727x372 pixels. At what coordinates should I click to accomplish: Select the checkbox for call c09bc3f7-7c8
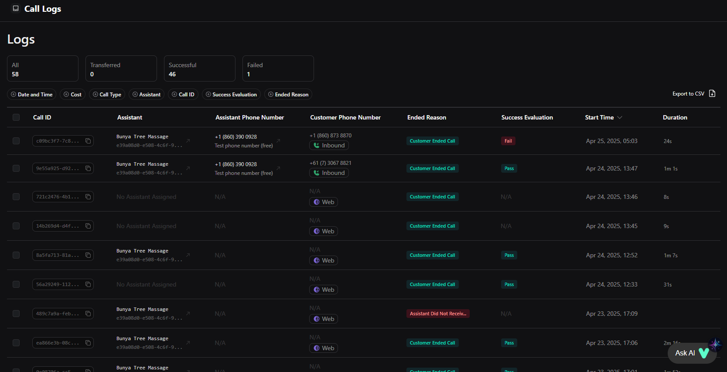(16, 141)
